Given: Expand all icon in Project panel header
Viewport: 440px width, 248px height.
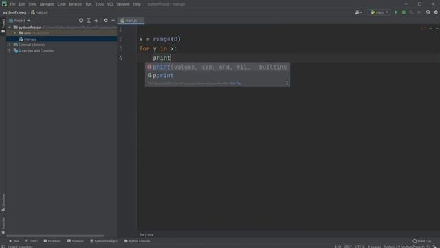Looking at the screenshot, I should tap(89, 21).
